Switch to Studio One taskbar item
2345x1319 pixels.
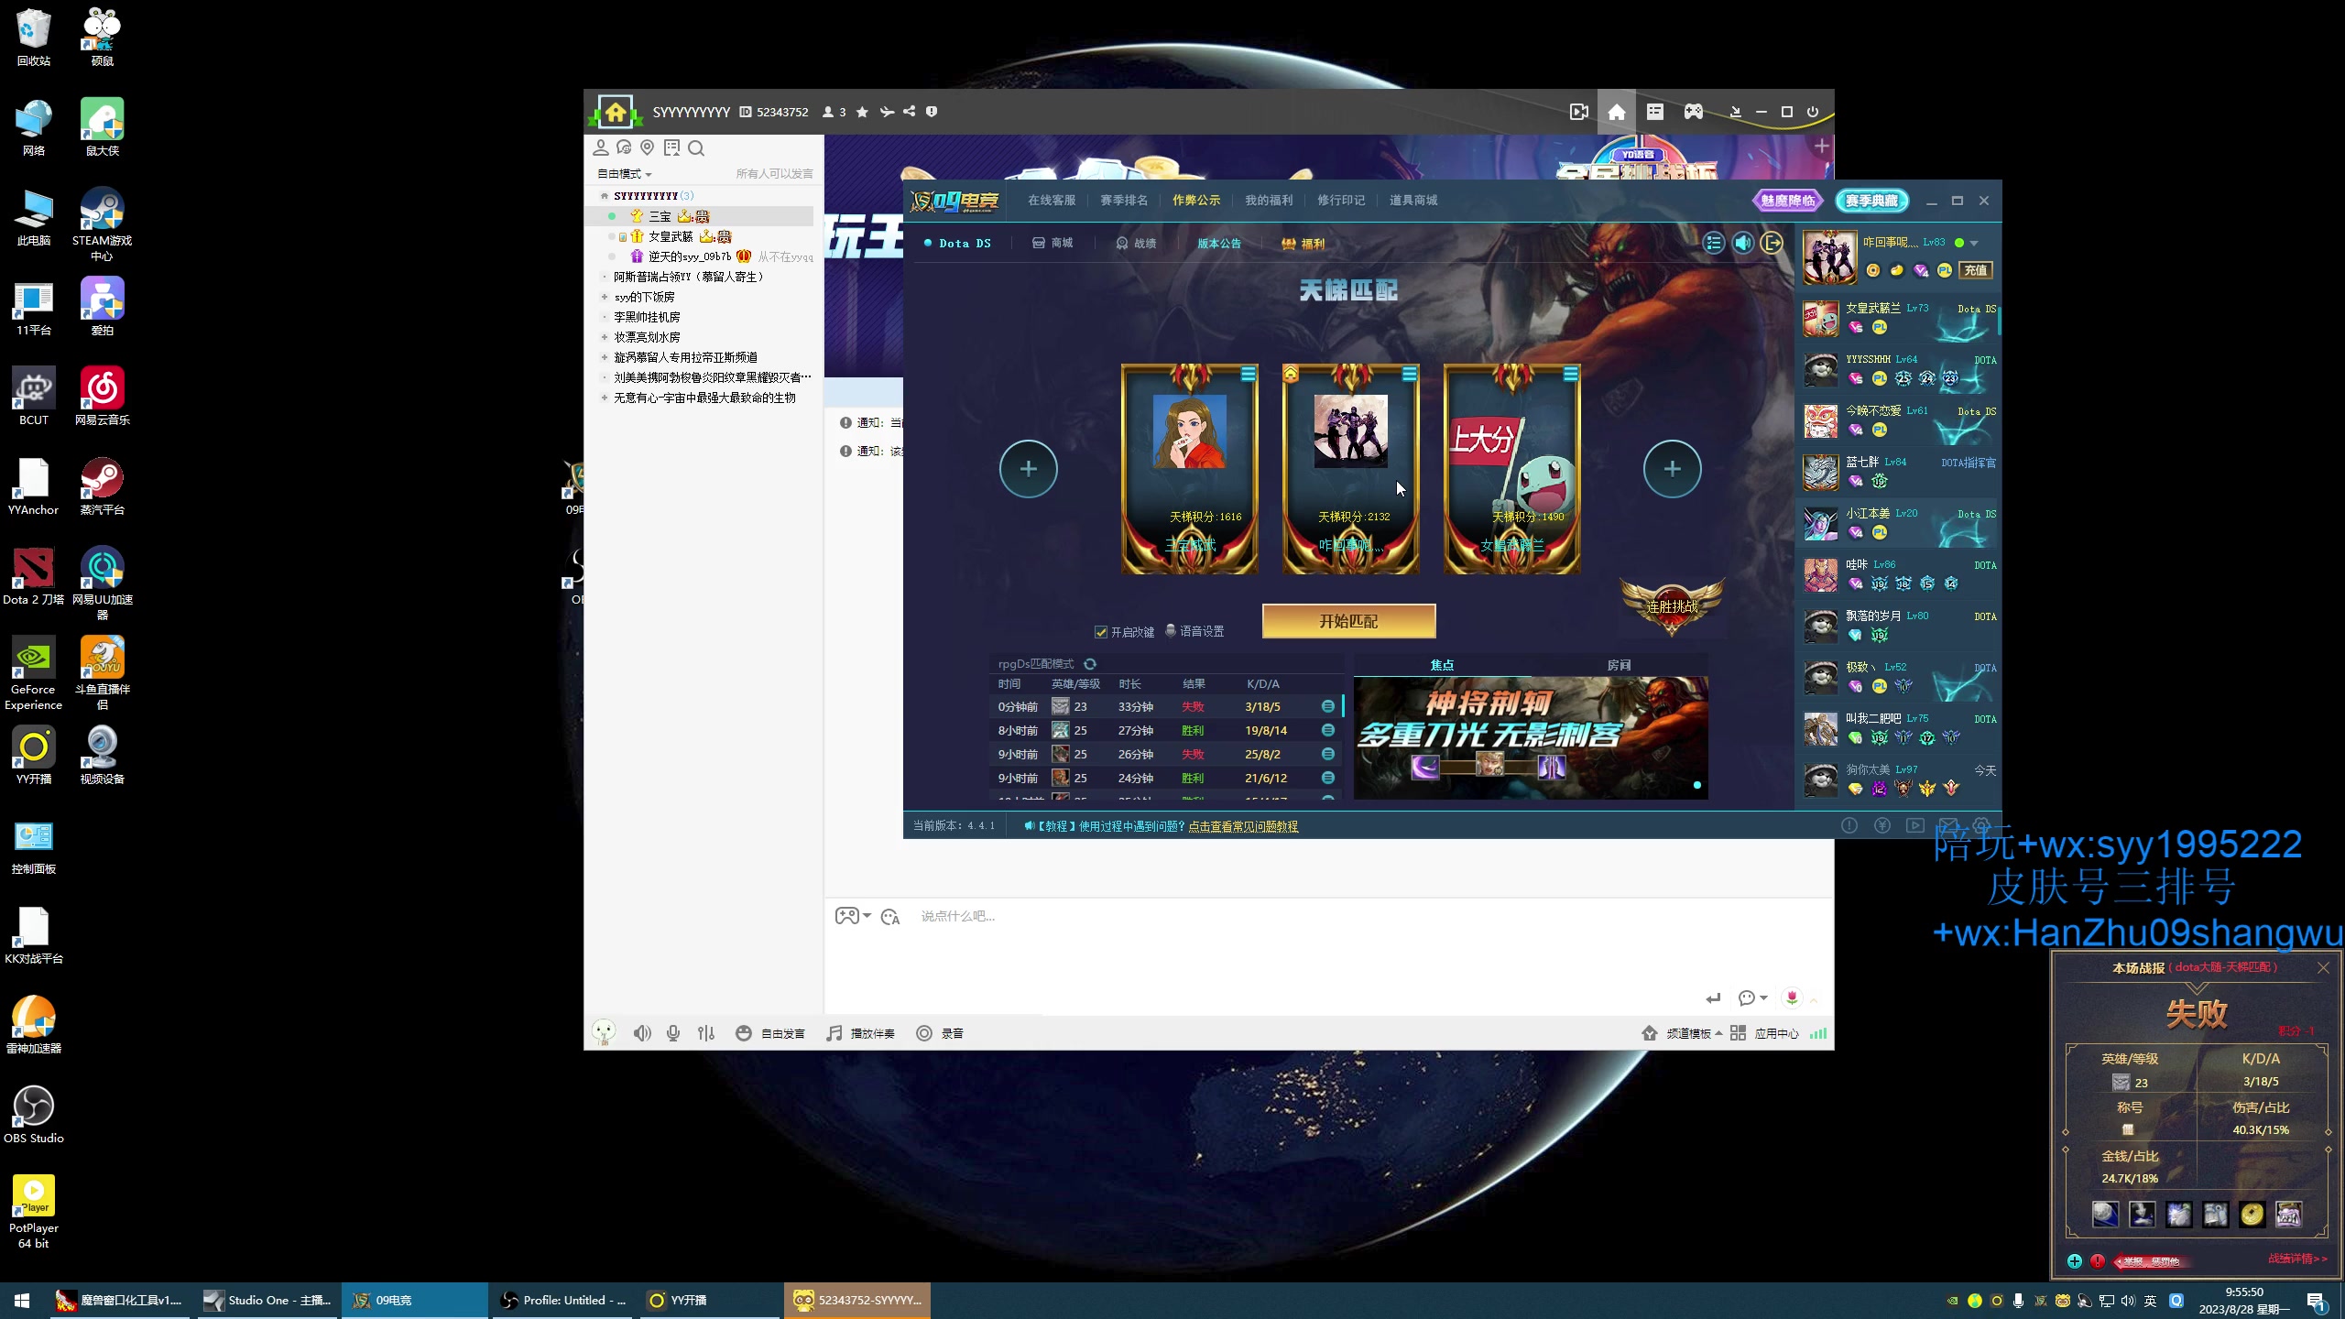point(268,1301)
